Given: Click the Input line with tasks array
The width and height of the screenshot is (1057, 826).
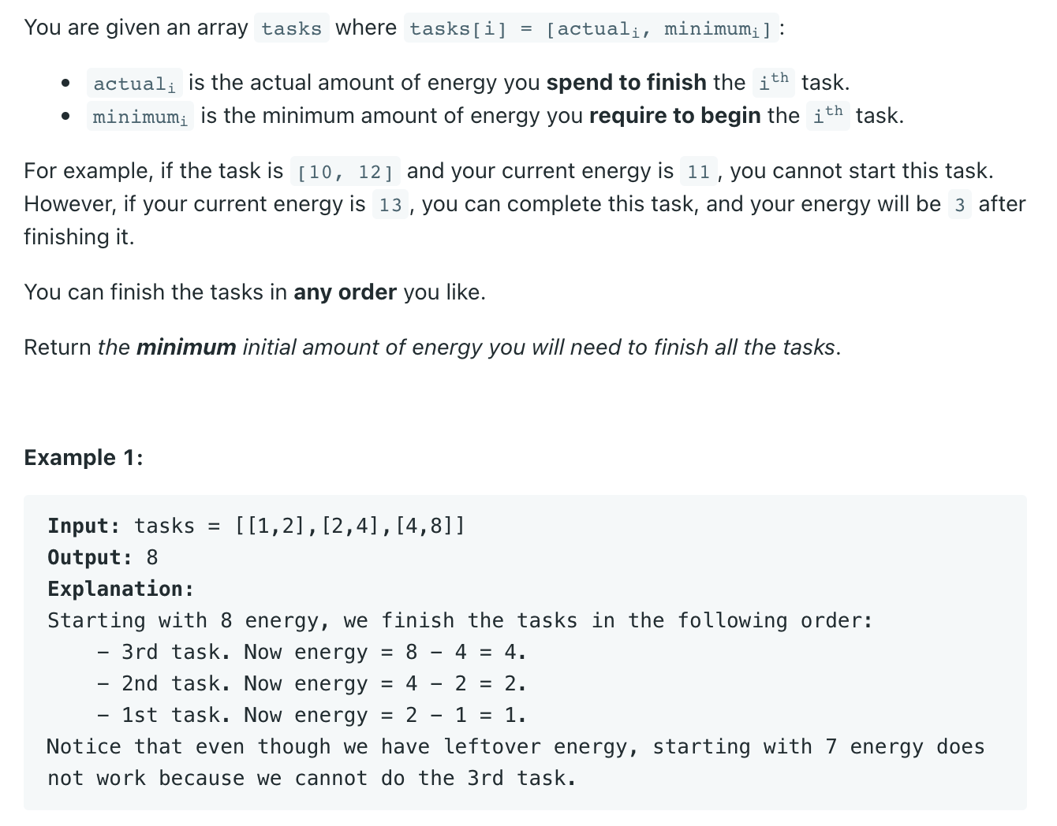Looking at the screenshot, I should 256,526.
